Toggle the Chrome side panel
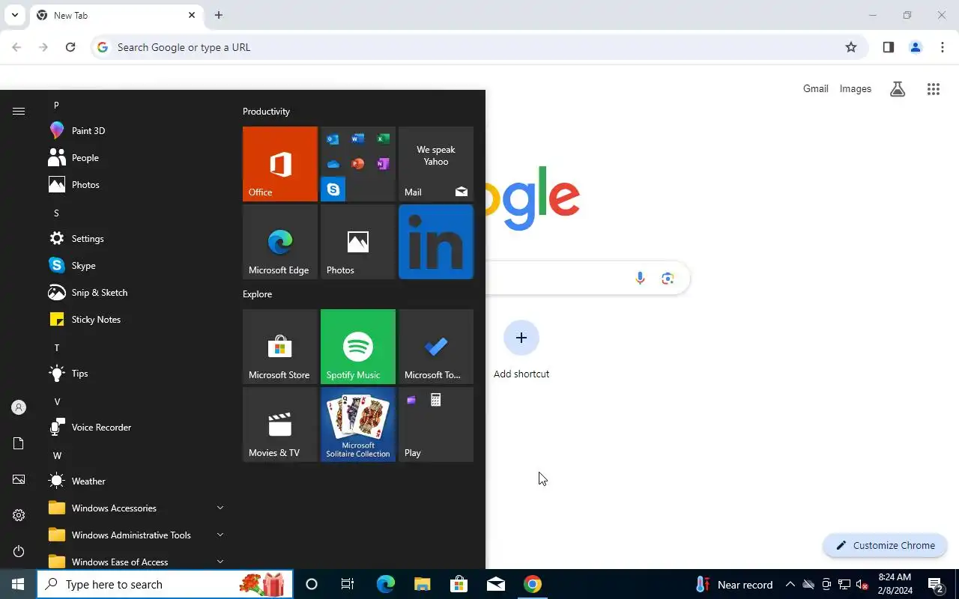Image resolution: width=959 pixels, height=599 pixels. 889,47
